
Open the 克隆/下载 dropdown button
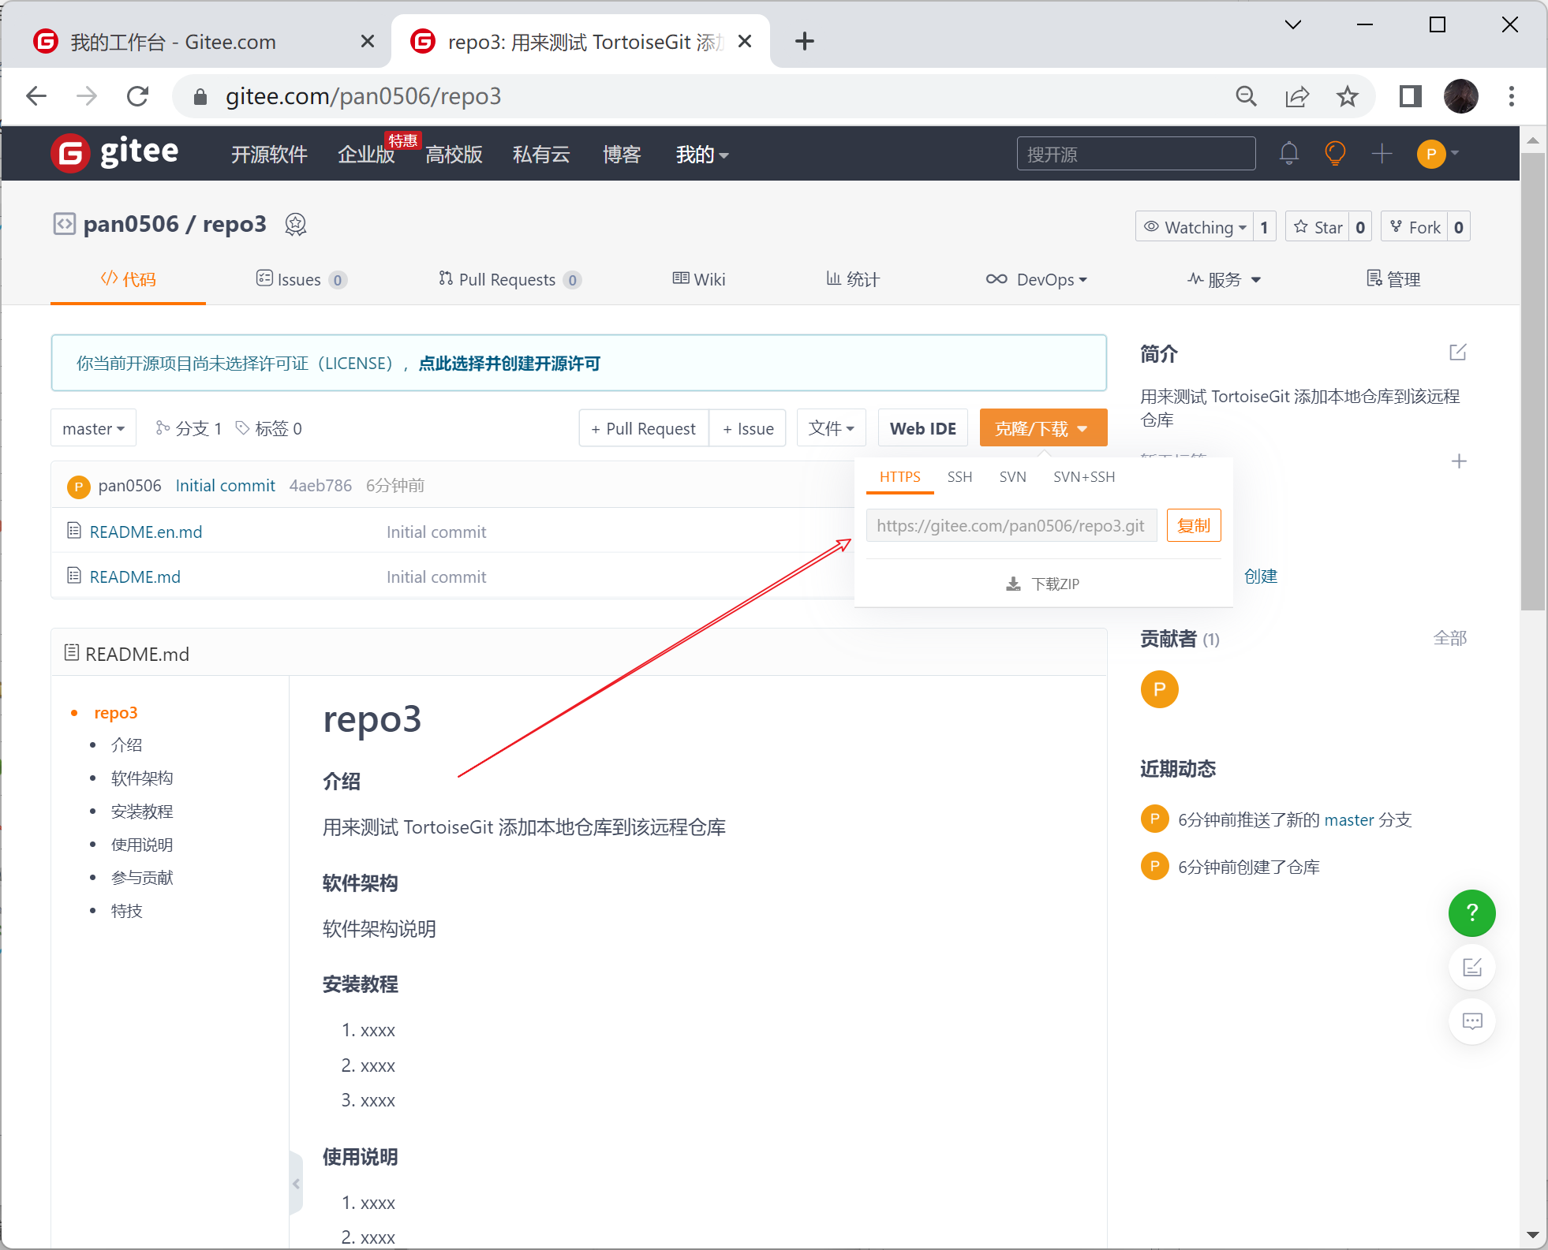[1042, 428]
